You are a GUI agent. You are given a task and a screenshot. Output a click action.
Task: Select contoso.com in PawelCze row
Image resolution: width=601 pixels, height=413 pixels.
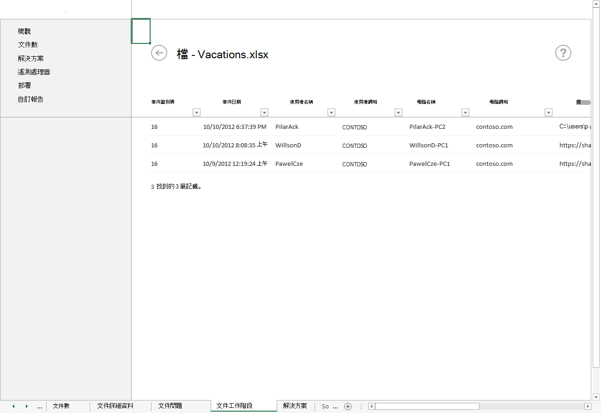494,164
